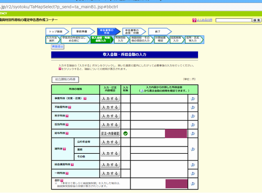The image size is (262, 193).
Task: Open amount explanation icon in 雑所得 row
Action: point(193,149)
